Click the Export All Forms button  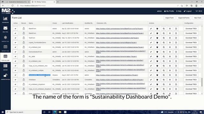coord(184,18)
